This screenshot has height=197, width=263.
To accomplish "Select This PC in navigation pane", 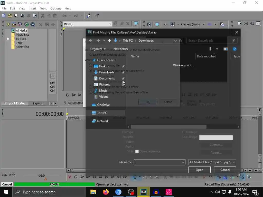I will [102, 113].
